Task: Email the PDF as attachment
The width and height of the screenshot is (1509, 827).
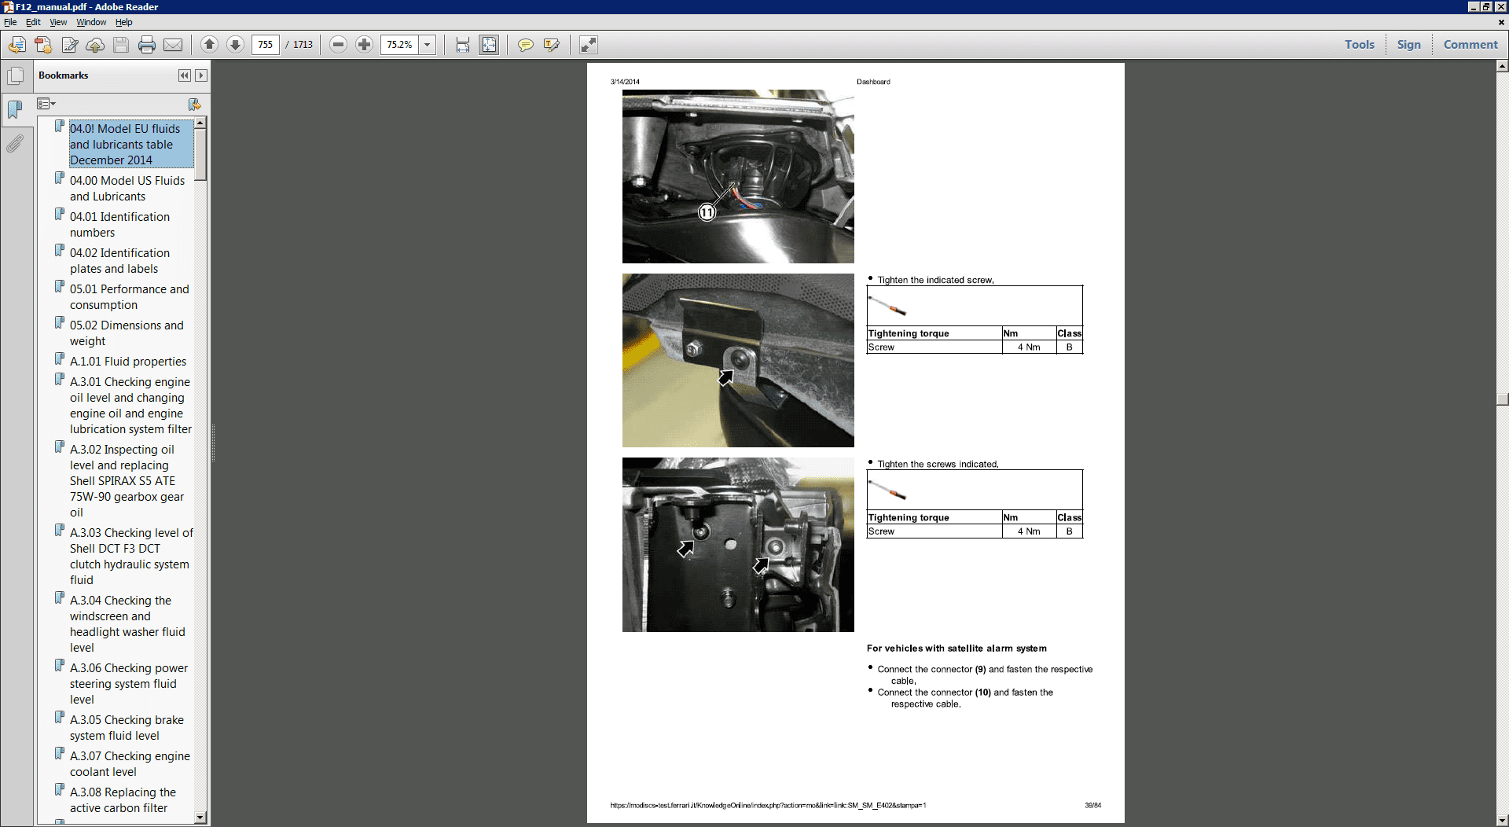Action: pyautogui.click(x=173, y=45)
